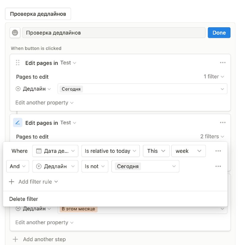This screenshot has width=242, height=245.
Task: Change the 'week' unit dropdown
Action: [x=188, y=151]
